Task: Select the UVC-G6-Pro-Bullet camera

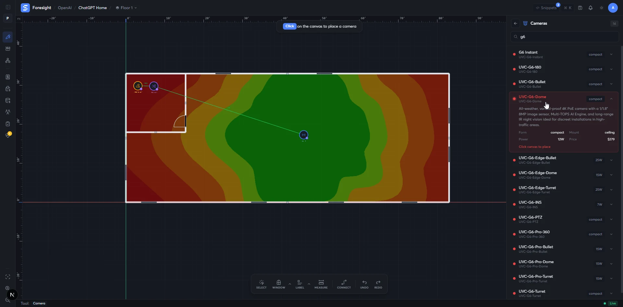Action: (564, 249)
